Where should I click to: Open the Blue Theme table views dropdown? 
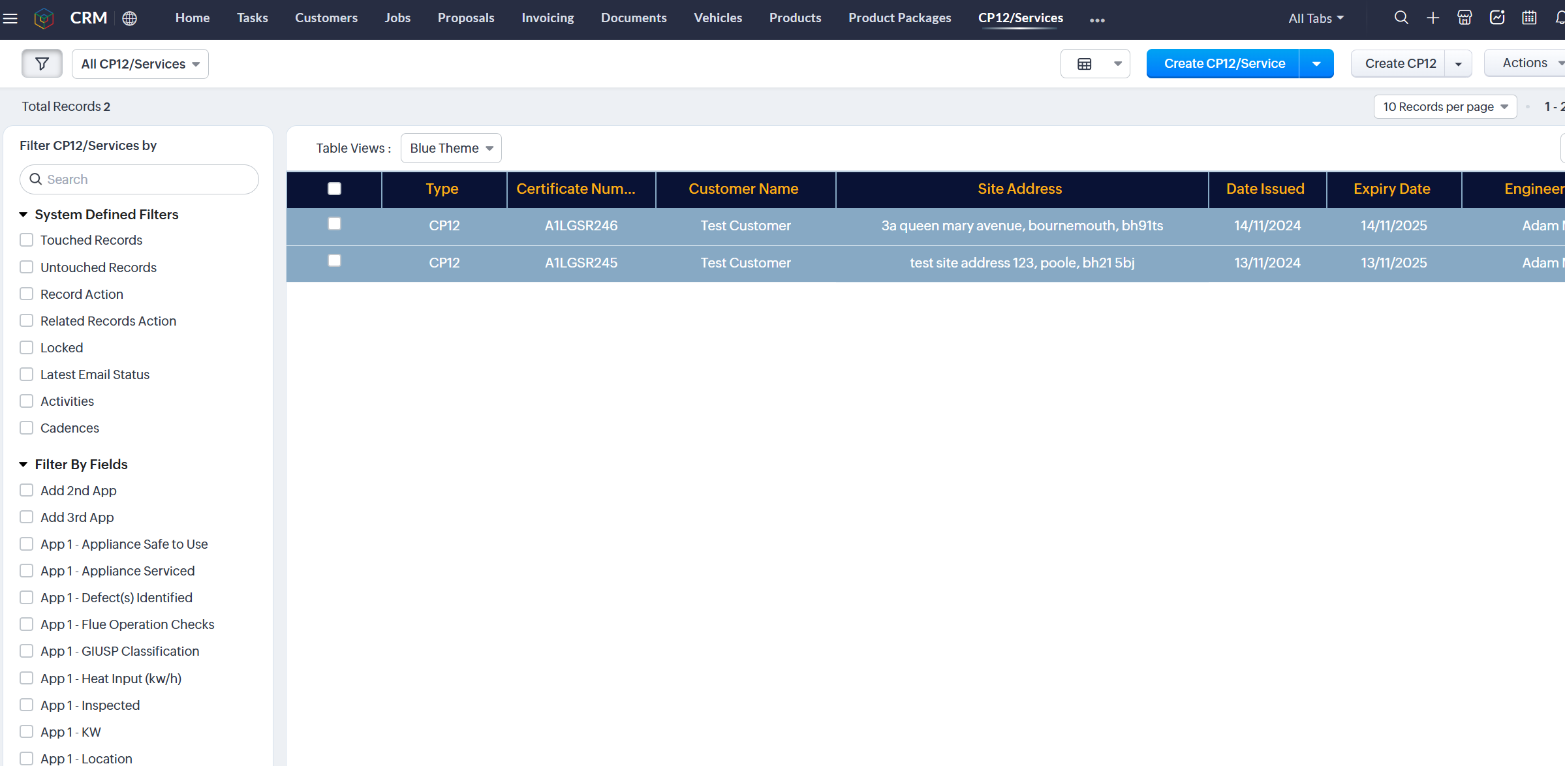click(x=451, y=148)
